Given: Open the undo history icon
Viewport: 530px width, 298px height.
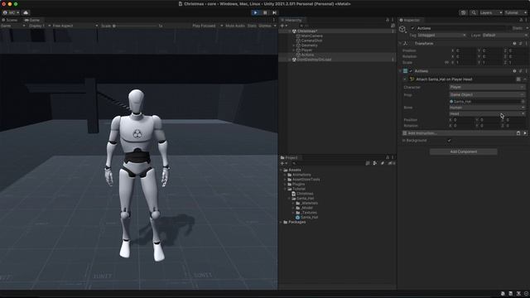Looking at the screenshot, I should tap(464, 12).
